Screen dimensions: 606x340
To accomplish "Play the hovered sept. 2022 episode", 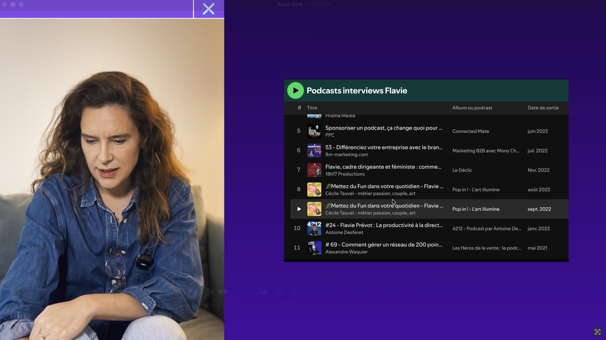I will (x=299, y=209).
